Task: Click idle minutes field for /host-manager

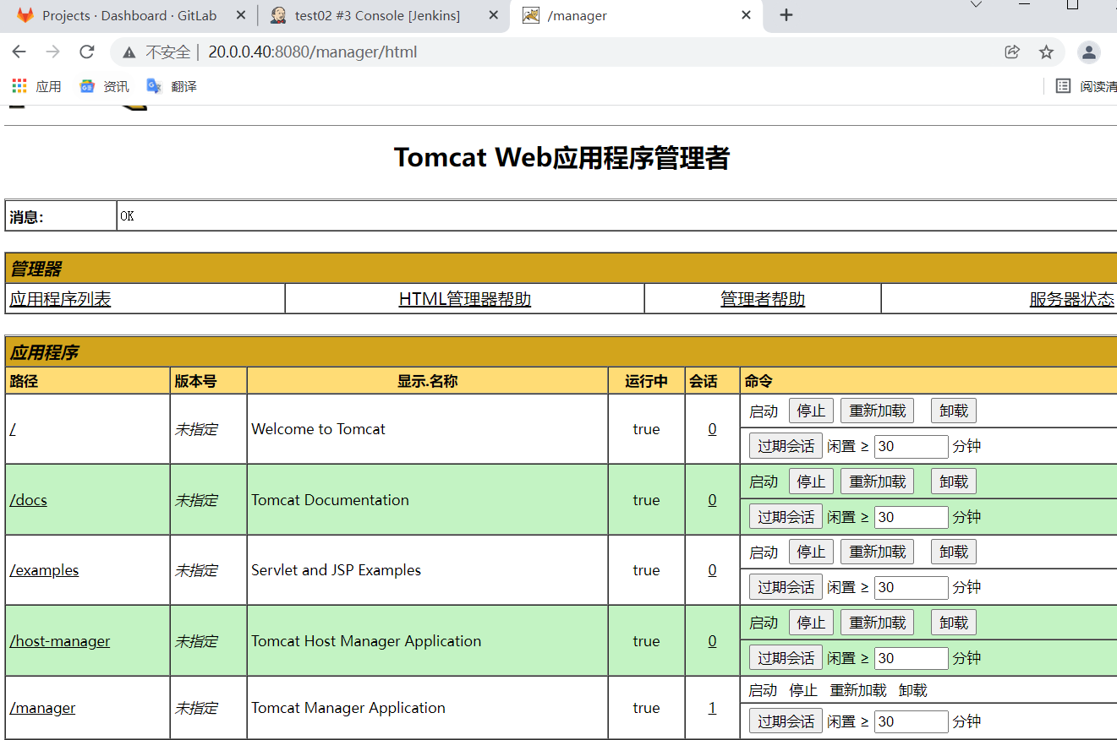Action: click(912, 658)
